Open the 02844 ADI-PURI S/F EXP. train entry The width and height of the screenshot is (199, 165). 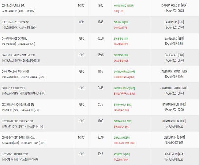coord(14,6)
